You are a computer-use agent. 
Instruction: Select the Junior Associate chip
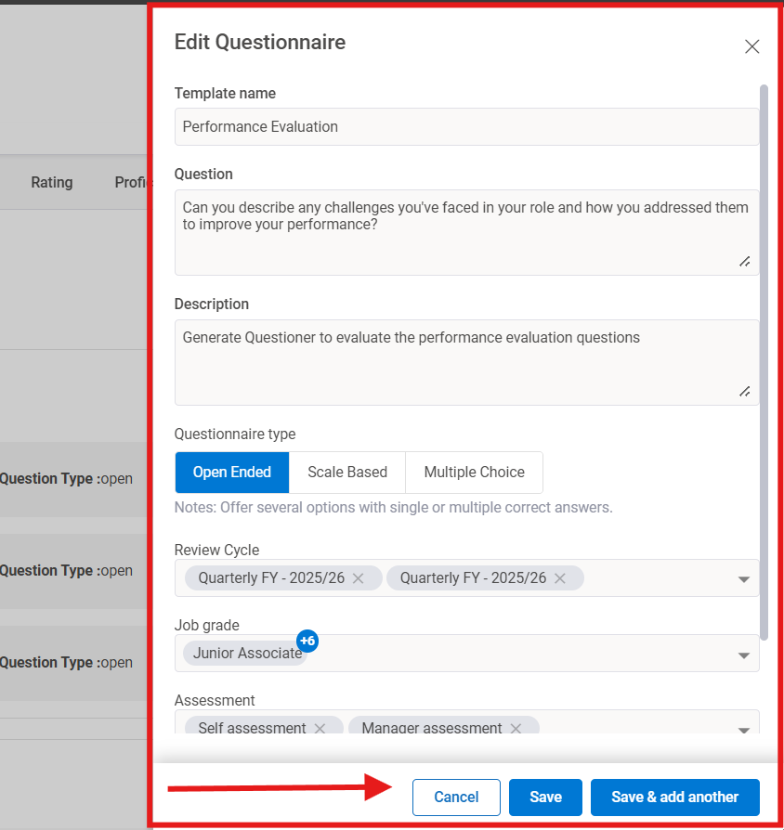[x=242, y=653]
